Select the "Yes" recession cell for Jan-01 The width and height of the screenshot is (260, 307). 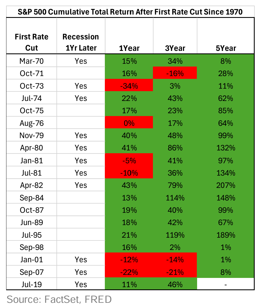tap(81, 260)
